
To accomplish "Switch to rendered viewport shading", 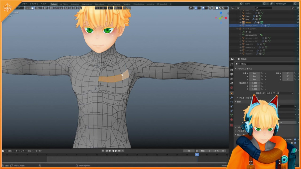I will click(x=223, y=8).
